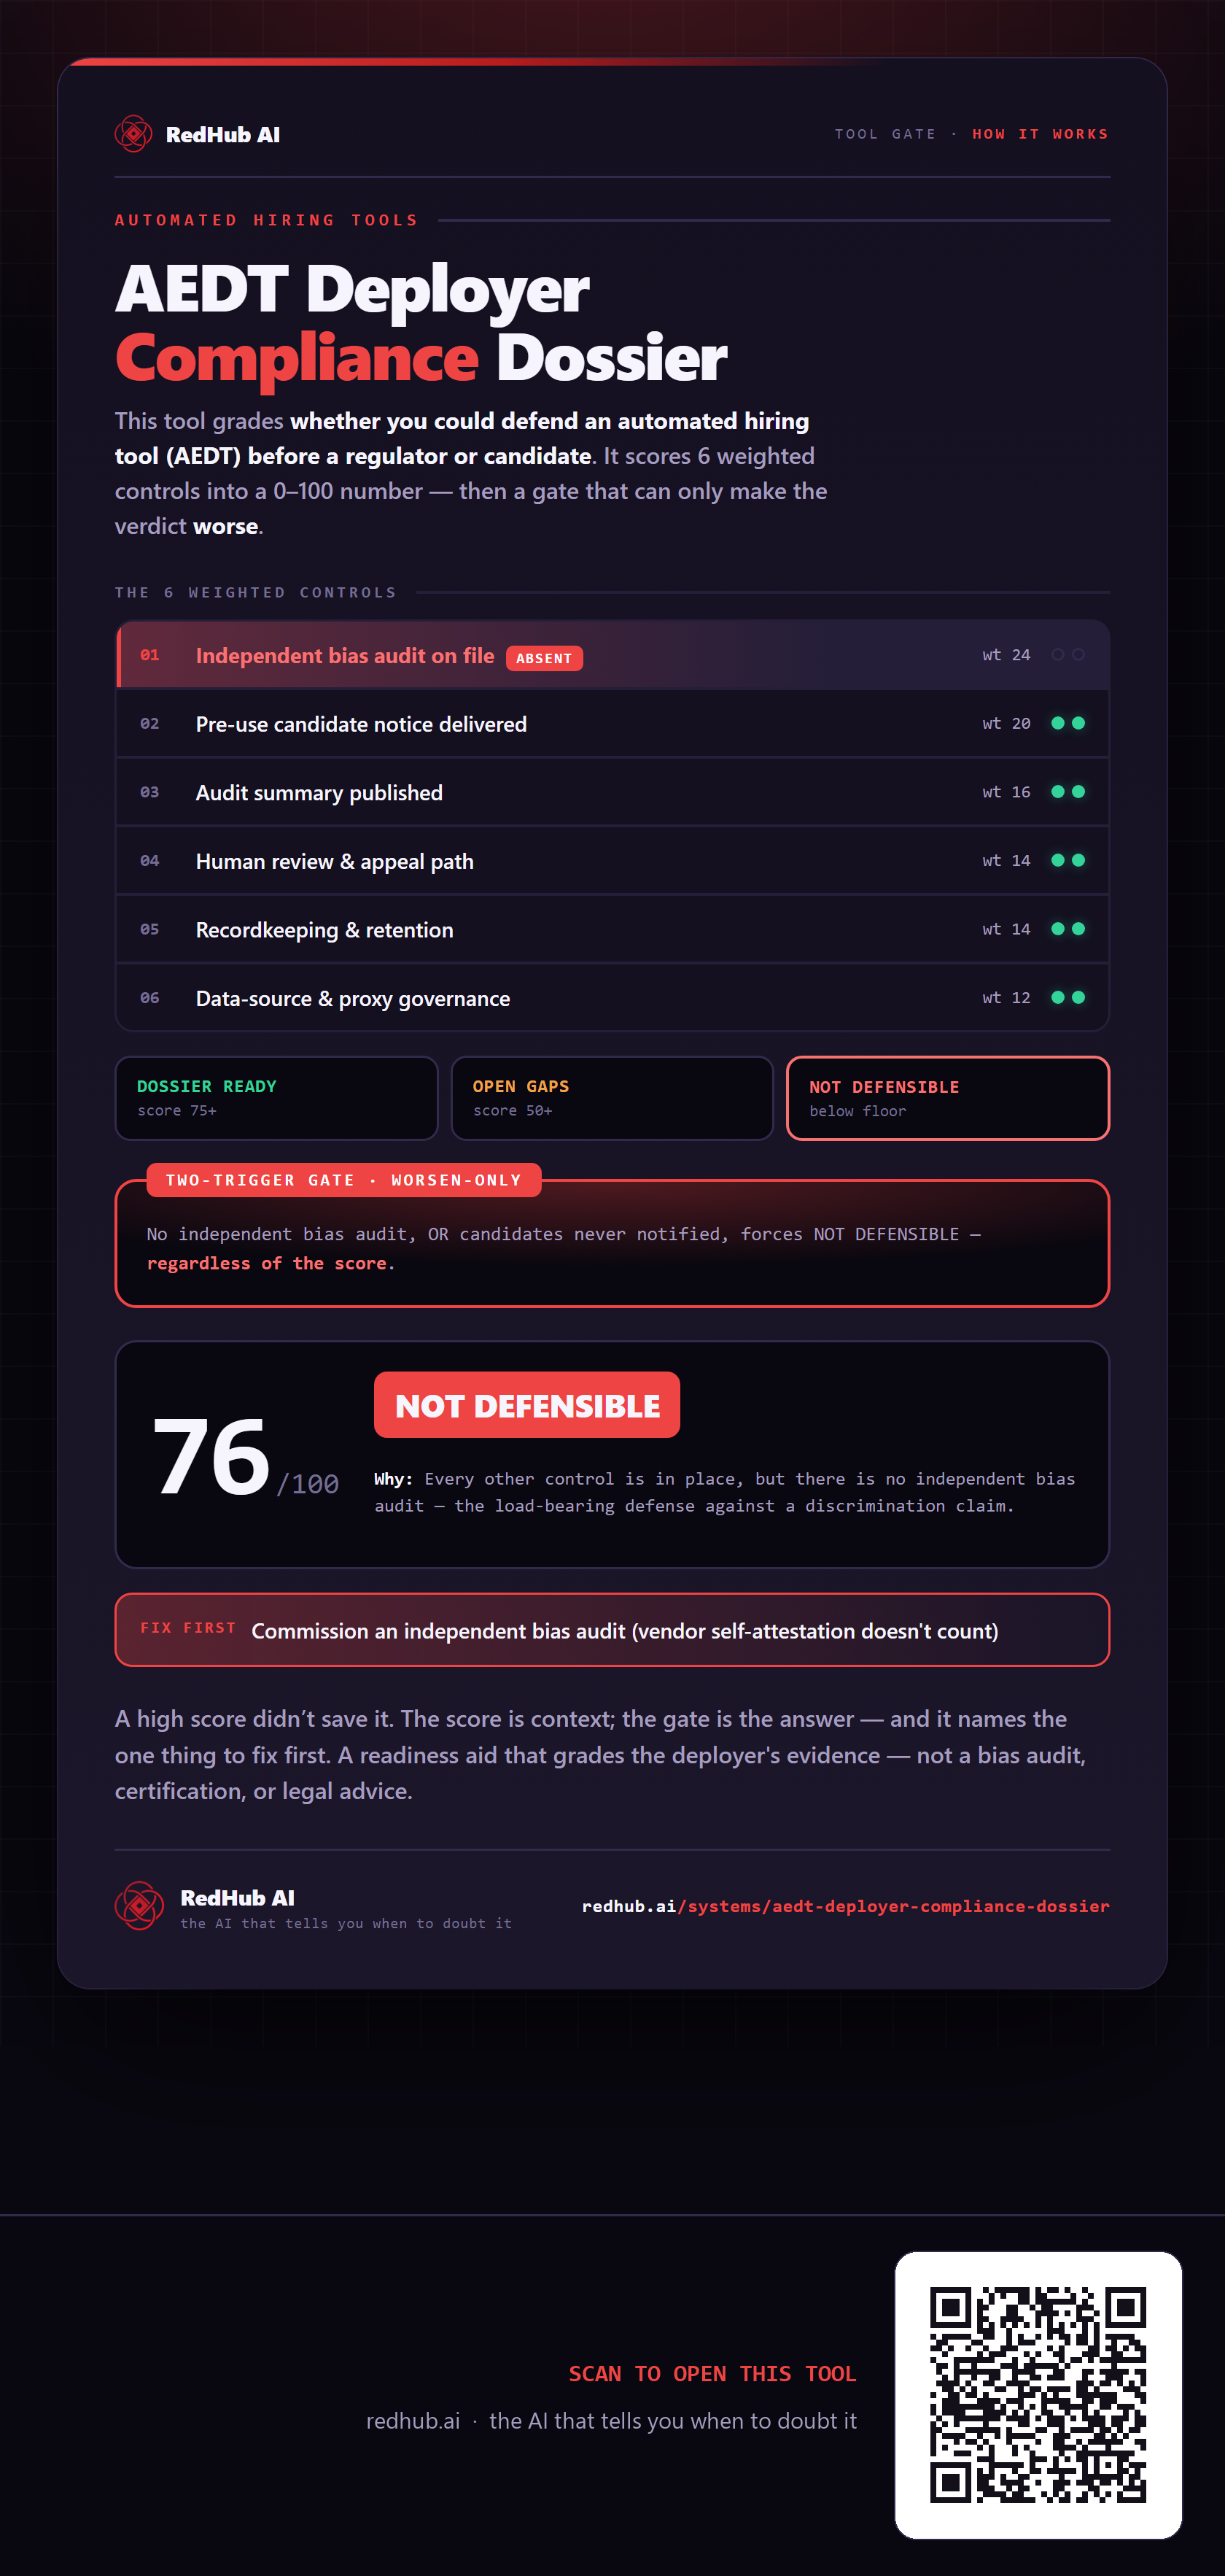Click status dots on Recordkeeping & retention row

[1068, 929]
